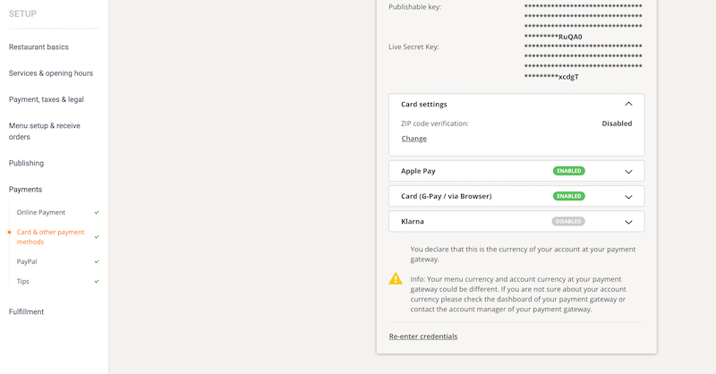This screenshot has width=716, height=374.
Task: Expand Card (G-Pay / via Browser) chevron
Action: 628,196
